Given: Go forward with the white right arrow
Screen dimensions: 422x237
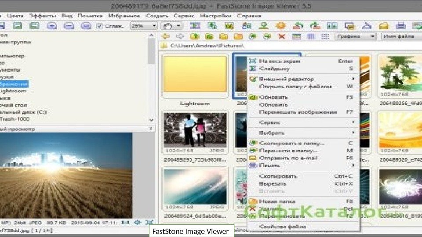Looking at the screenshot, I should point(180,36).
